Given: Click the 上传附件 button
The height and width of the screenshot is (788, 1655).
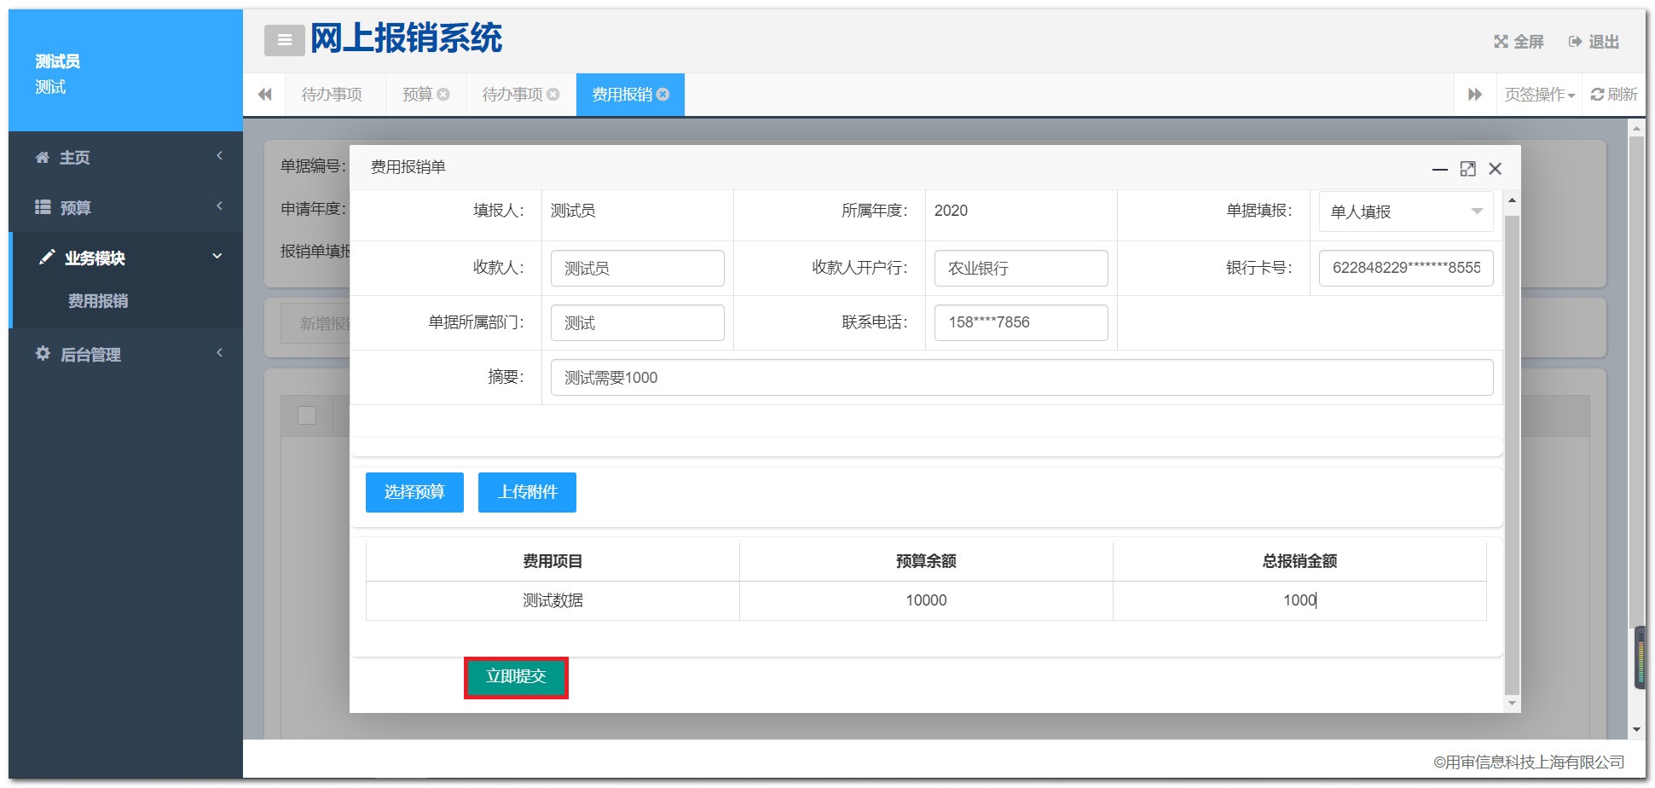Looking at the screenshot, I should tap(527, 492).
